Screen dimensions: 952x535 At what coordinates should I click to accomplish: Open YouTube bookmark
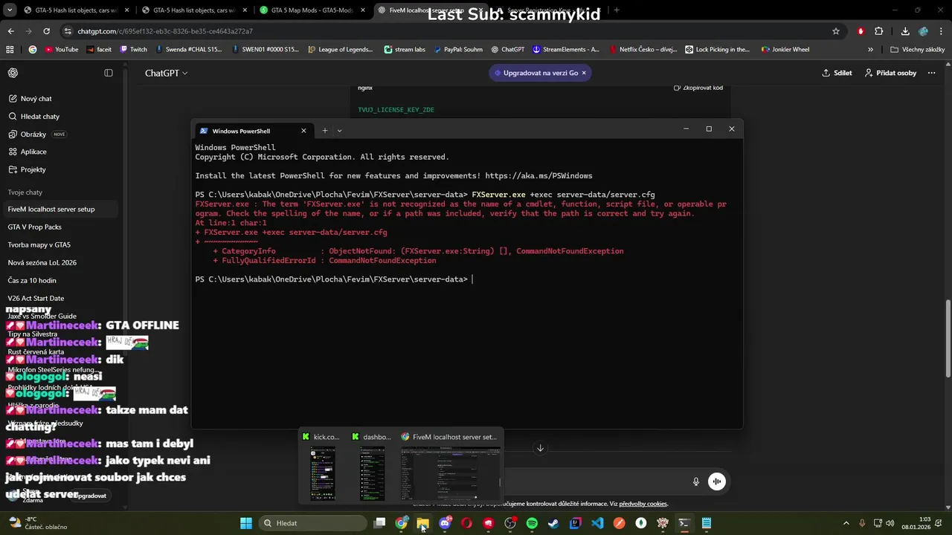[x=61, y=49]
